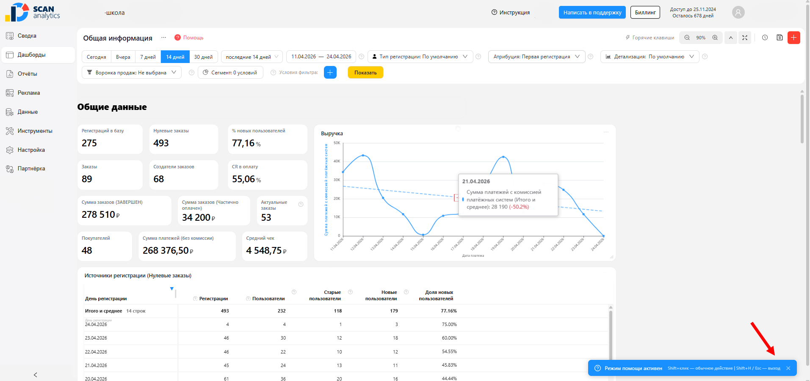
Task: Go to Отчёты in sidebar
Action: [38, 74]
